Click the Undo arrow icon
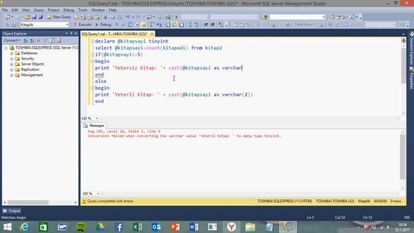The width and height of the screenshot is (414, 233). coord(128,17)
